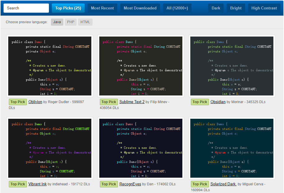Follow the Sublime Text 2 link
The height and width of the screenshot is (193, 284).
[132, 102]
